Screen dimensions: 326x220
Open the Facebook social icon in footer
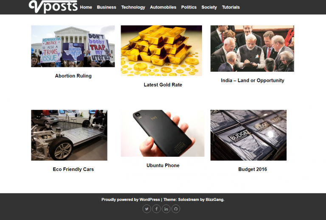pos(156,209)
